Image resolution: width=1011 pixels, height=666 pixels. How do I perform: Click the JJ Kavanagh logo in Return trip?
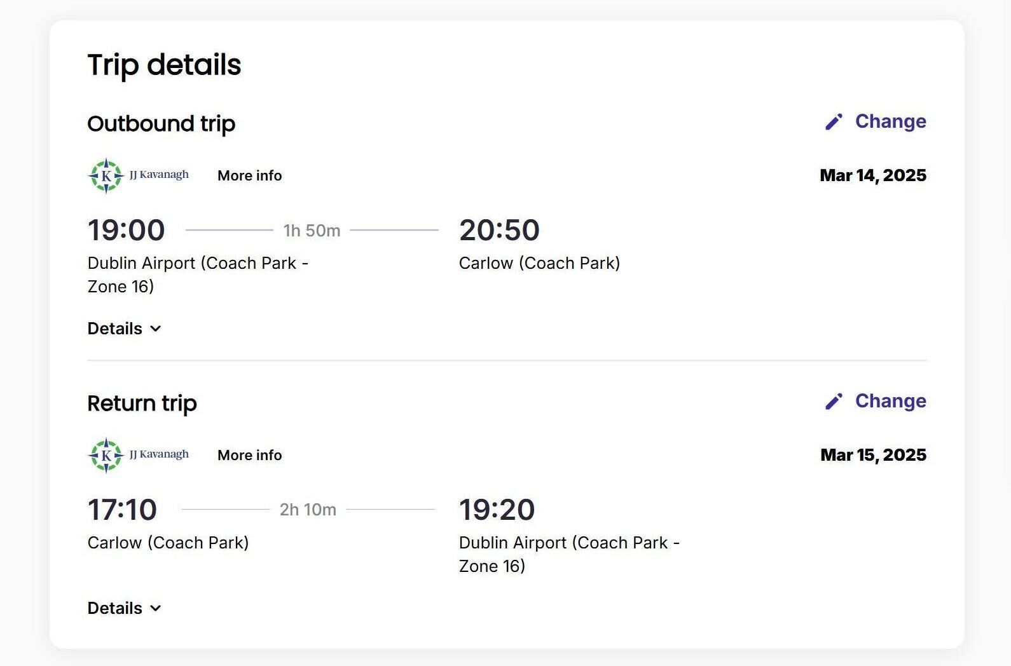coord(138,455)
